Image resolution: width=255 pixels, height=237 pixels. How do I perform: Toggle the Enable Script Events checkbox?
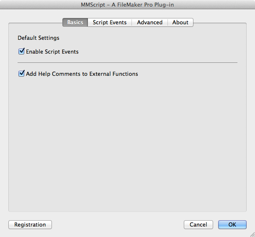point(21,52)
